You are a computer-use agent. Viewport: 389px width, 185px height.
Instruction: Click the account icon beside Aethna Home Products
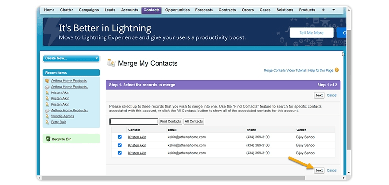(x=47, y=81)
